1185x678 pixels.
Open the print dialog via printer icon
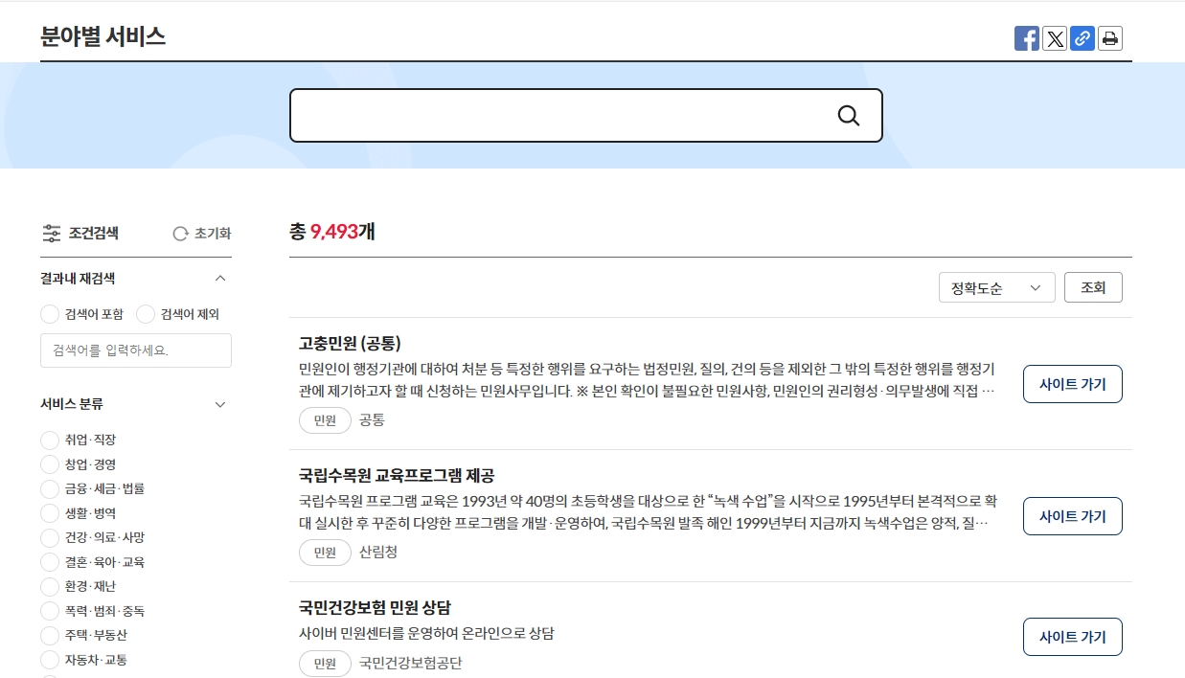(x=1110, y=38)
